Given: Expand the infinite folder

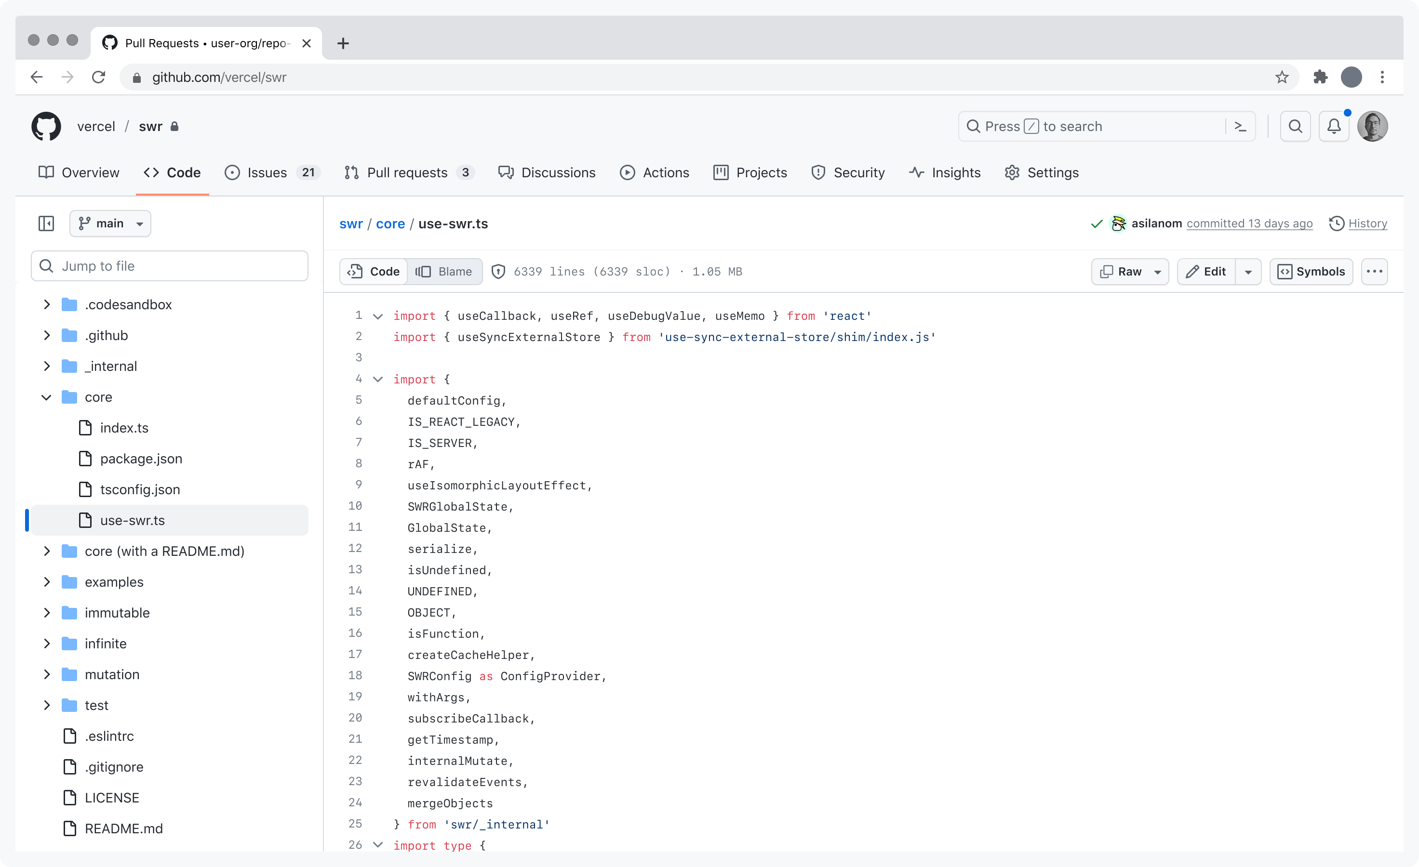Looking at the screenshot, I should [47, 643].
